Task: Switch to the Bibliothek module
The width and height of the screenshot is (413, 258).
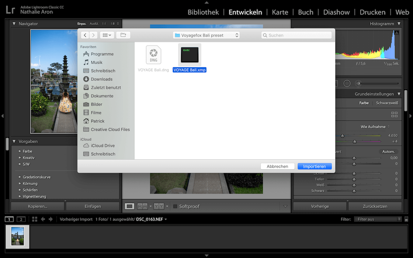Action: coord(203,12)
